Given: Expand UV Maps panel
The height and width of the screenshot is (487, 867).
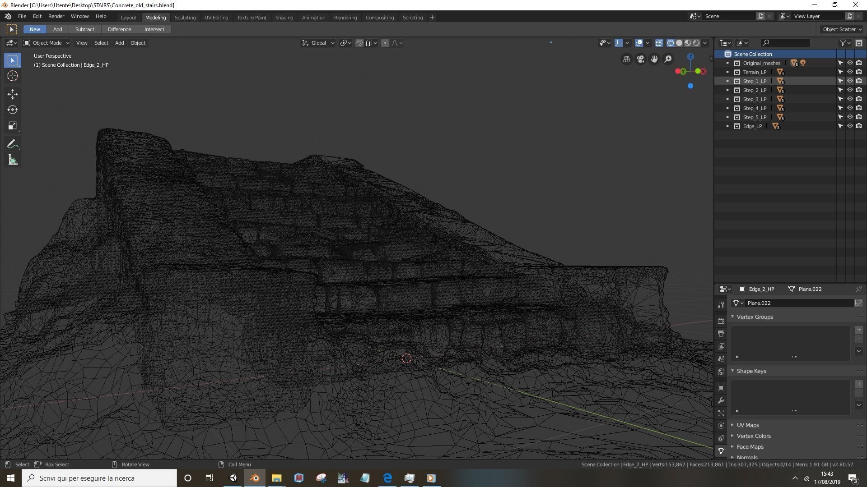Looking at the screenshot, I should pyautogui.click(x=732, y=425).
